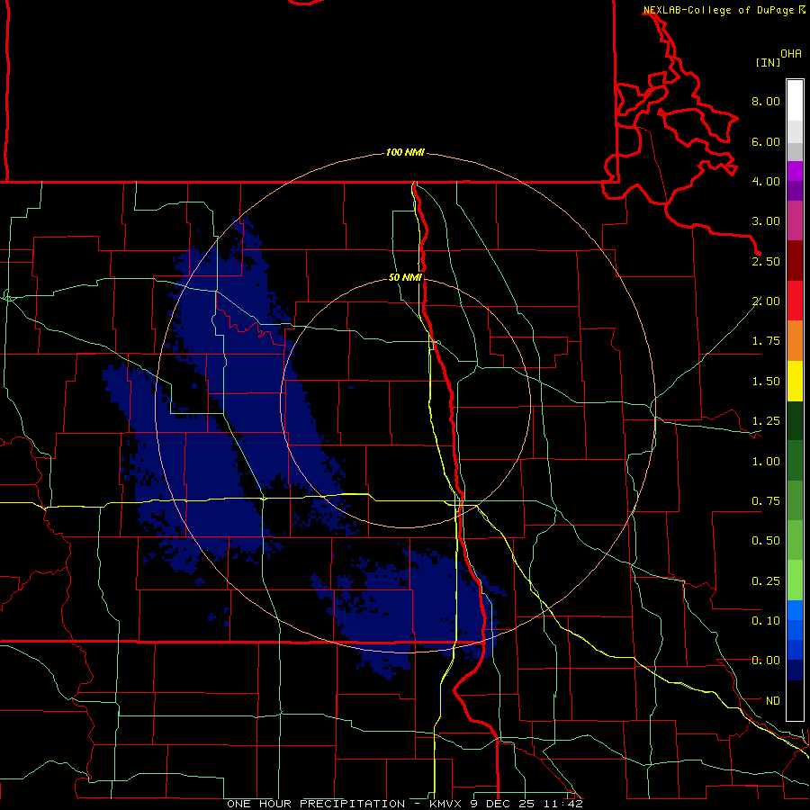Screen dimensions: 810x810
Task: Click the "4.00" legend value
Action: coord(766,181)
